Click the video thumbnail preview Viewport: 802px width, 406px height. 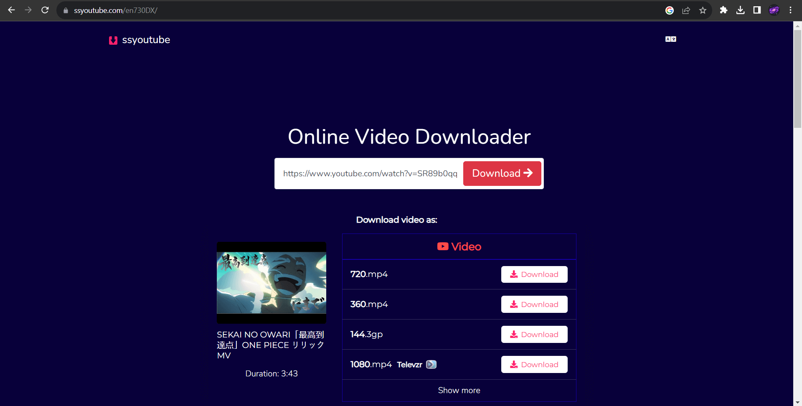pyautogui.click(x=272, y=283)
